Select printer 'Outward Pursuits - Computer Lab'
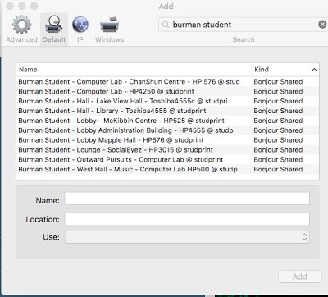This screenshot has height=297, width=328. click(x=167, y=160)
